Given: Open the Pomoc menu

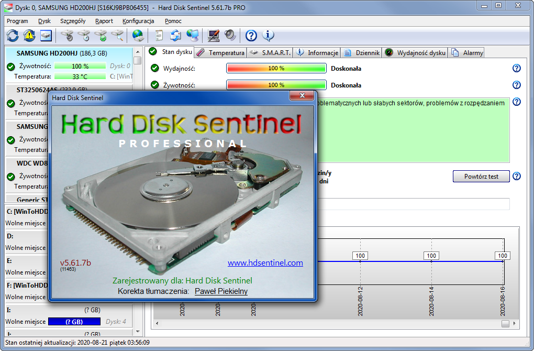Looking at the screenshot, I should [173, 21].
